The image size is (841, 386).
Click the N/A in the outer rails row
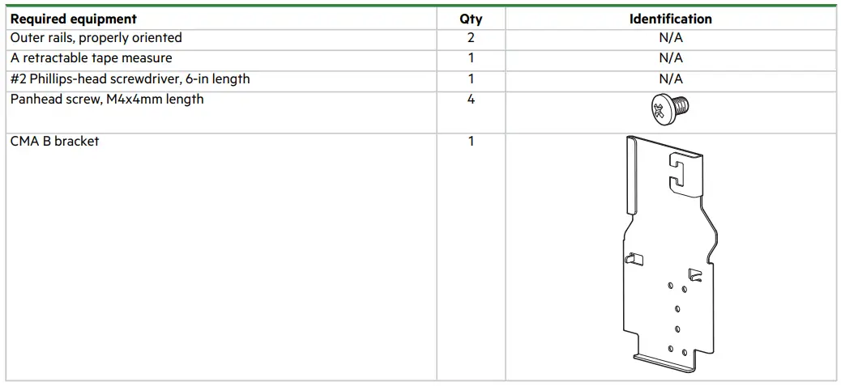[x=670, y=38]
